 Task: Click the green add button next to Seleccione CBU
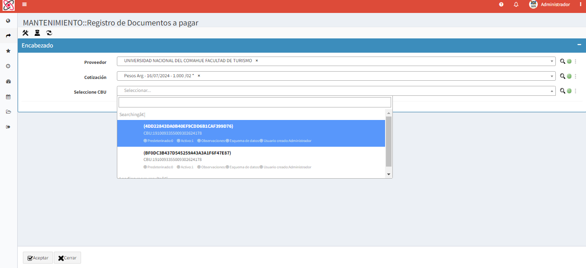[569, 91]
